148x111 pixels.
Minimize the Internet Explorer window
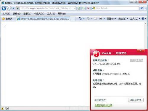coord(132,2)
